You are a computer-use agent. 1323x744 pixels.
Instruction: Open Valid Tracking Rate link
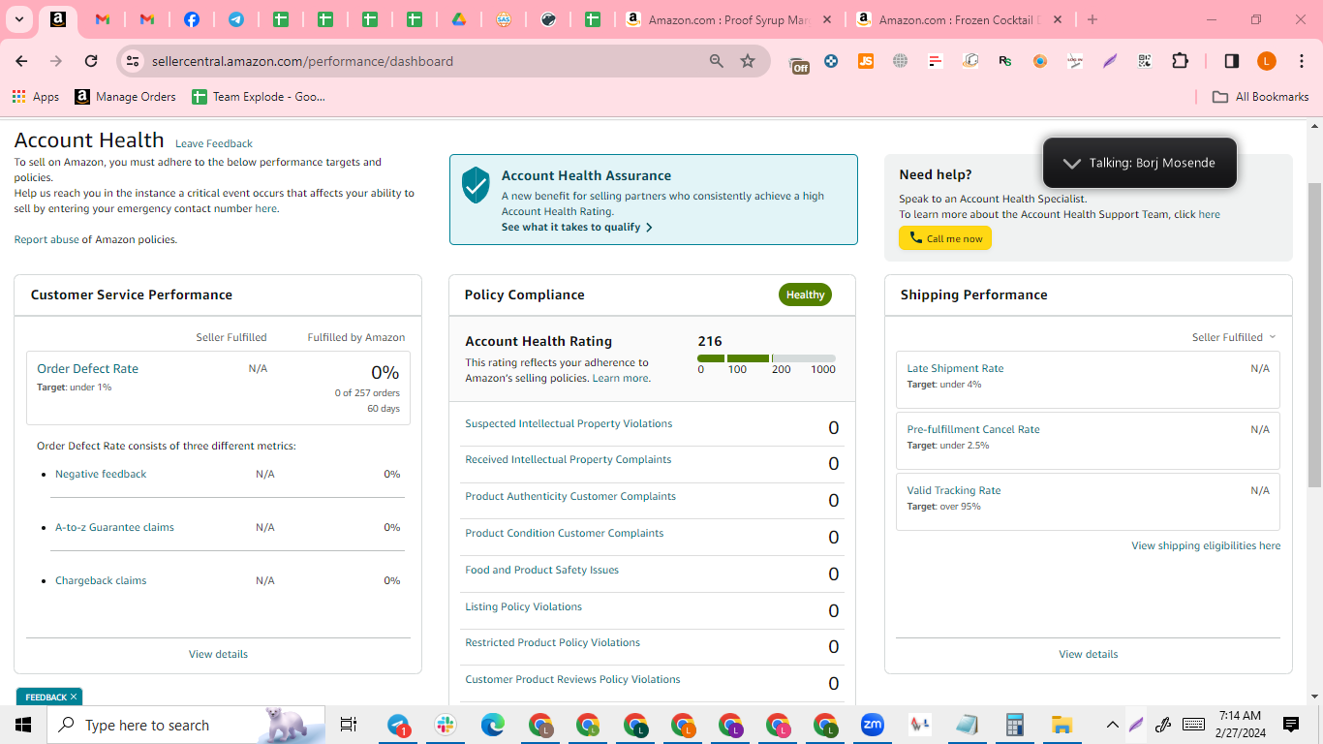[954, 490]
